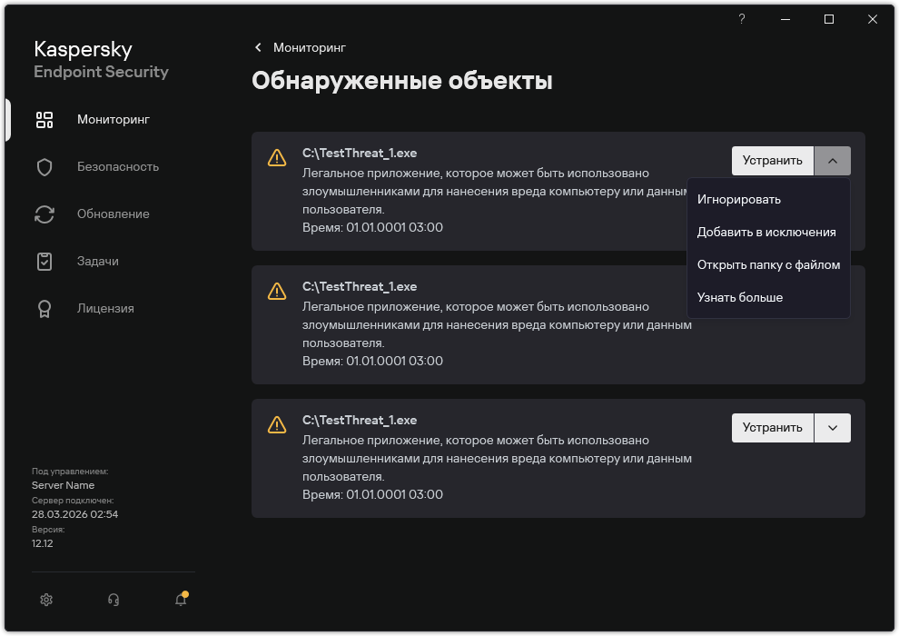Click the warning icon of the third threat
The width and height of the screenshot is (899, 636).
[277, 425]
